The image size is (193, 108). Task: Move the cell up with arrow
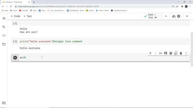(150, 53)
